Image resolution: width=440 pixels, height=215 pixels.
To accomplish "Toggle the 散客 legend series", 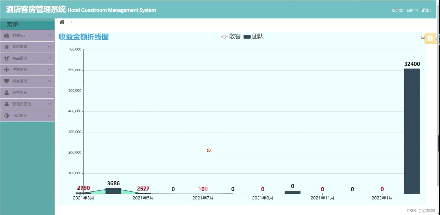I will point(231,36).
